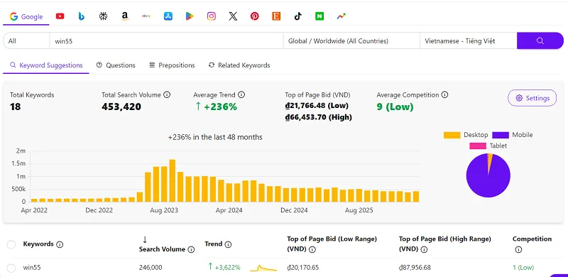Click info icon next to Search Volume header
This screenshot has height=277, width=568.
click(191, 249)
